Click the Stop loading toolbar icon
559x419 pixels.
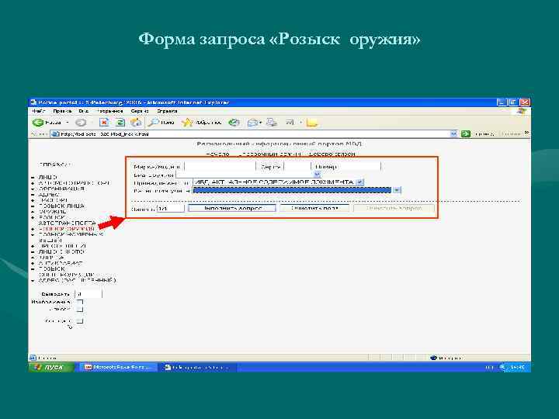tap(104, 123)
